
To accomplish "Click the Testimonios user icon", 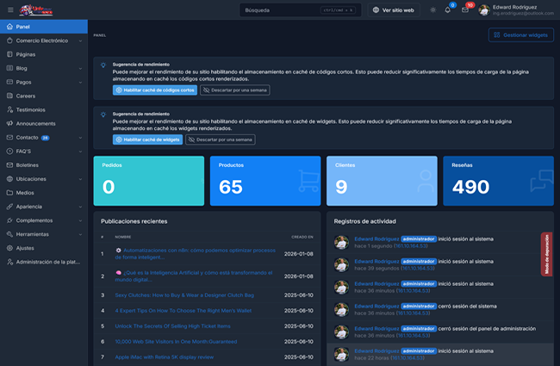I will 9,109.
